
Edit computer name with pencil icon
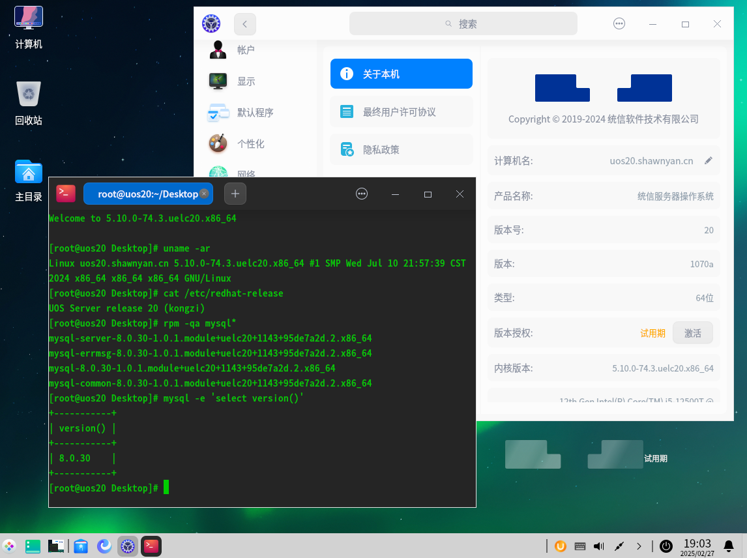(709, 160)
